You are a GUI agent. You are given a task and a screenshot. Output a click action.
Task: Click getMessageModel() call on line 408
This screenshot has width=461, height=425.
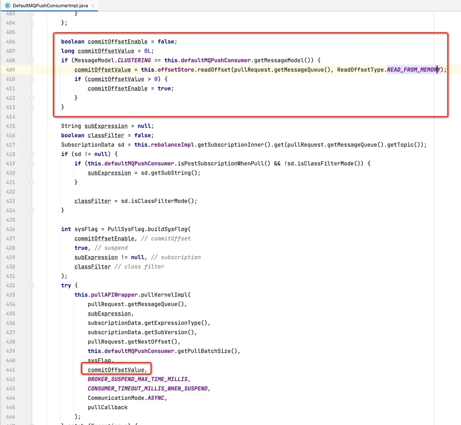tap(284, 61)
